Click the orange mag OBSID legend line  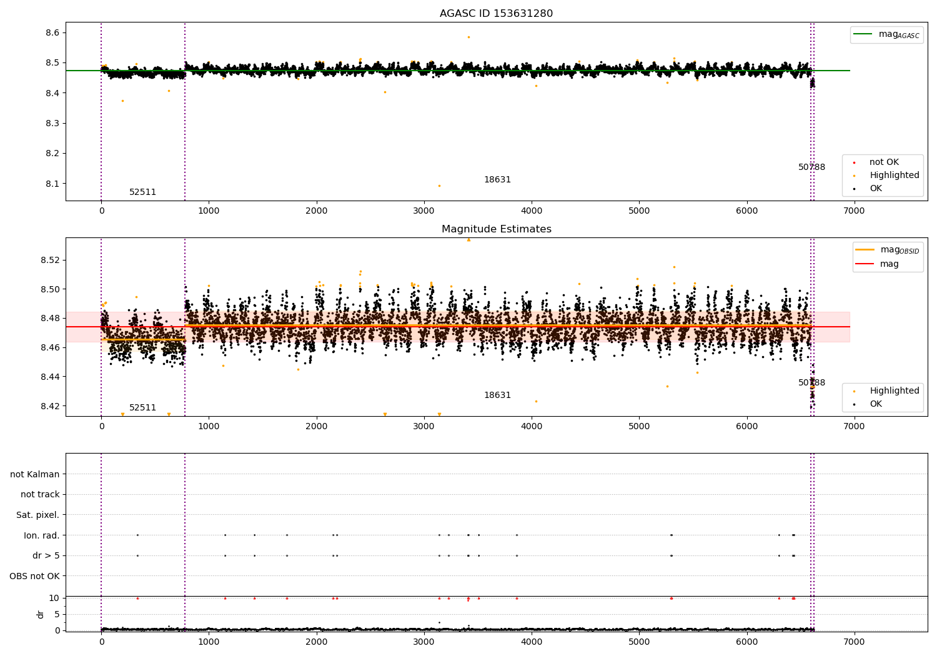pos(865,250)
